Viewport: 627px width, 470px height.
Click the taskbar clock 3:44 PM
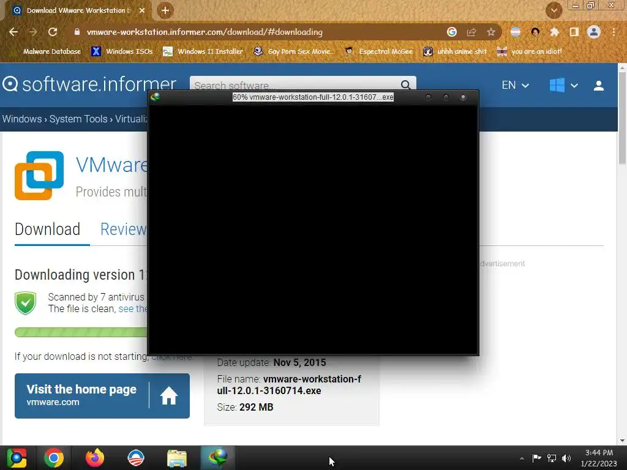click(599, 452)
